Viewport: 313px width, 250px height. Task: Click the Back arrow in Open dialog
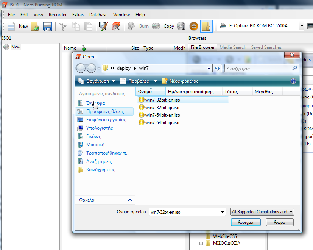tap(81, 69)
